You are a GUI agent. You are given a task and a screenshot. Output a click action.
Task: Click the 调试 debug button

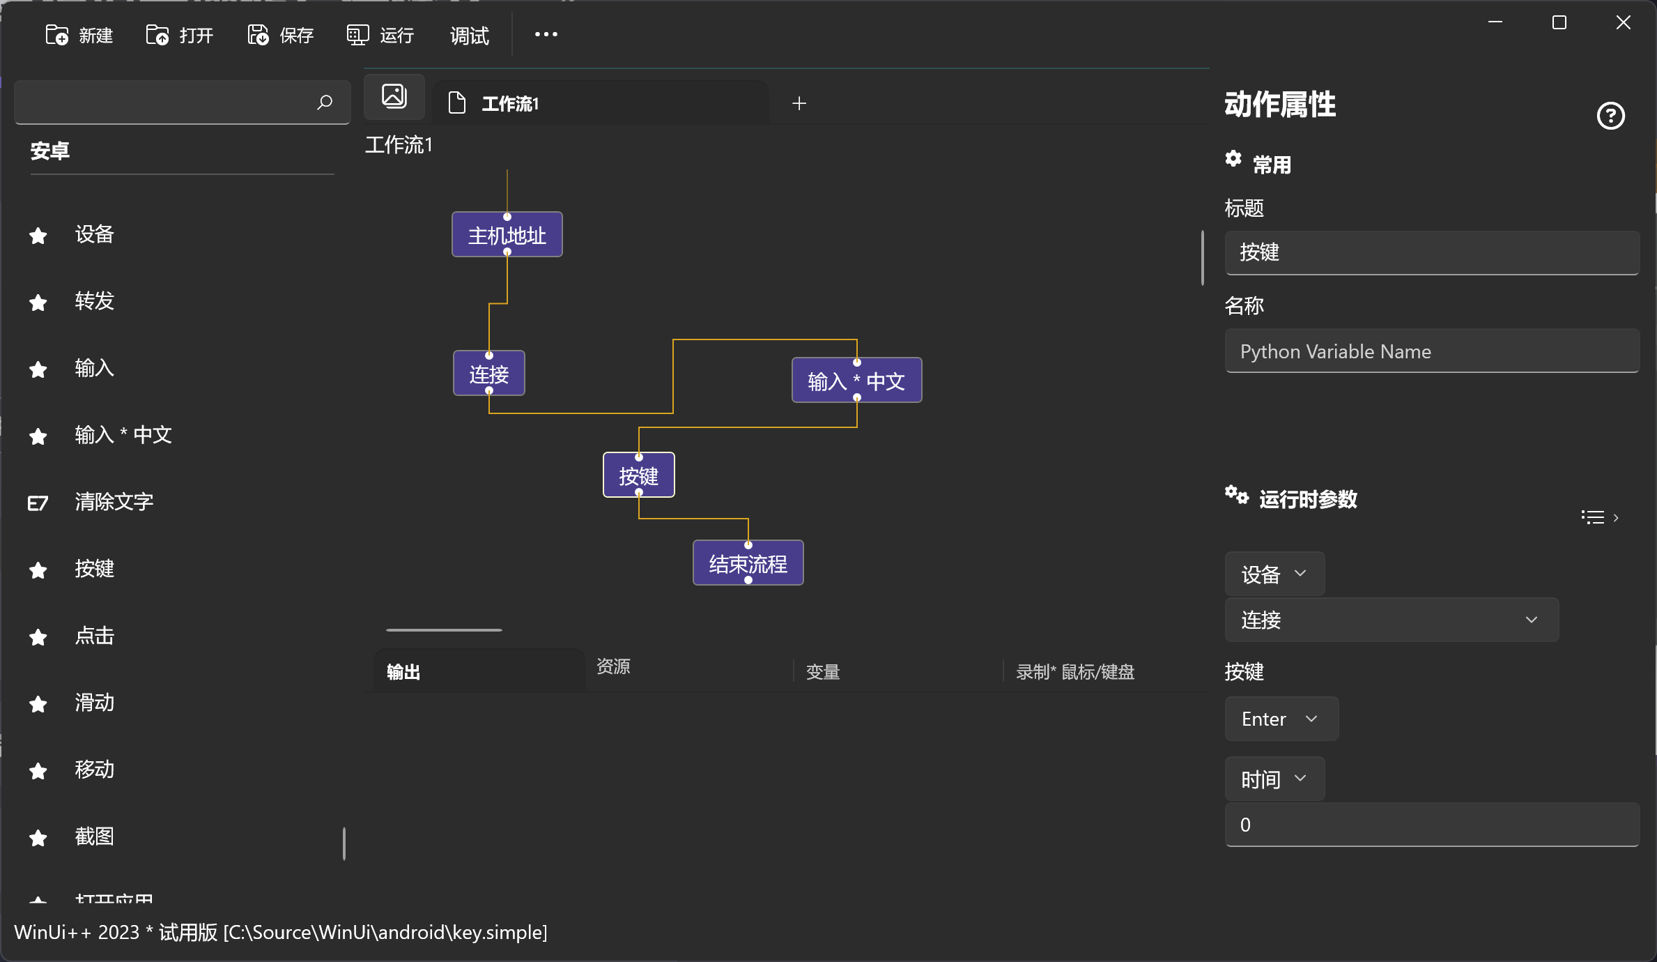click(x=469, y=36)
